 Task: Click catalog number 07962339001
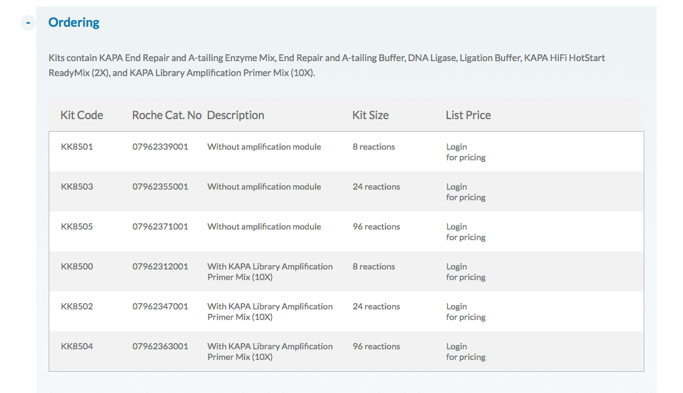[160, 147]
